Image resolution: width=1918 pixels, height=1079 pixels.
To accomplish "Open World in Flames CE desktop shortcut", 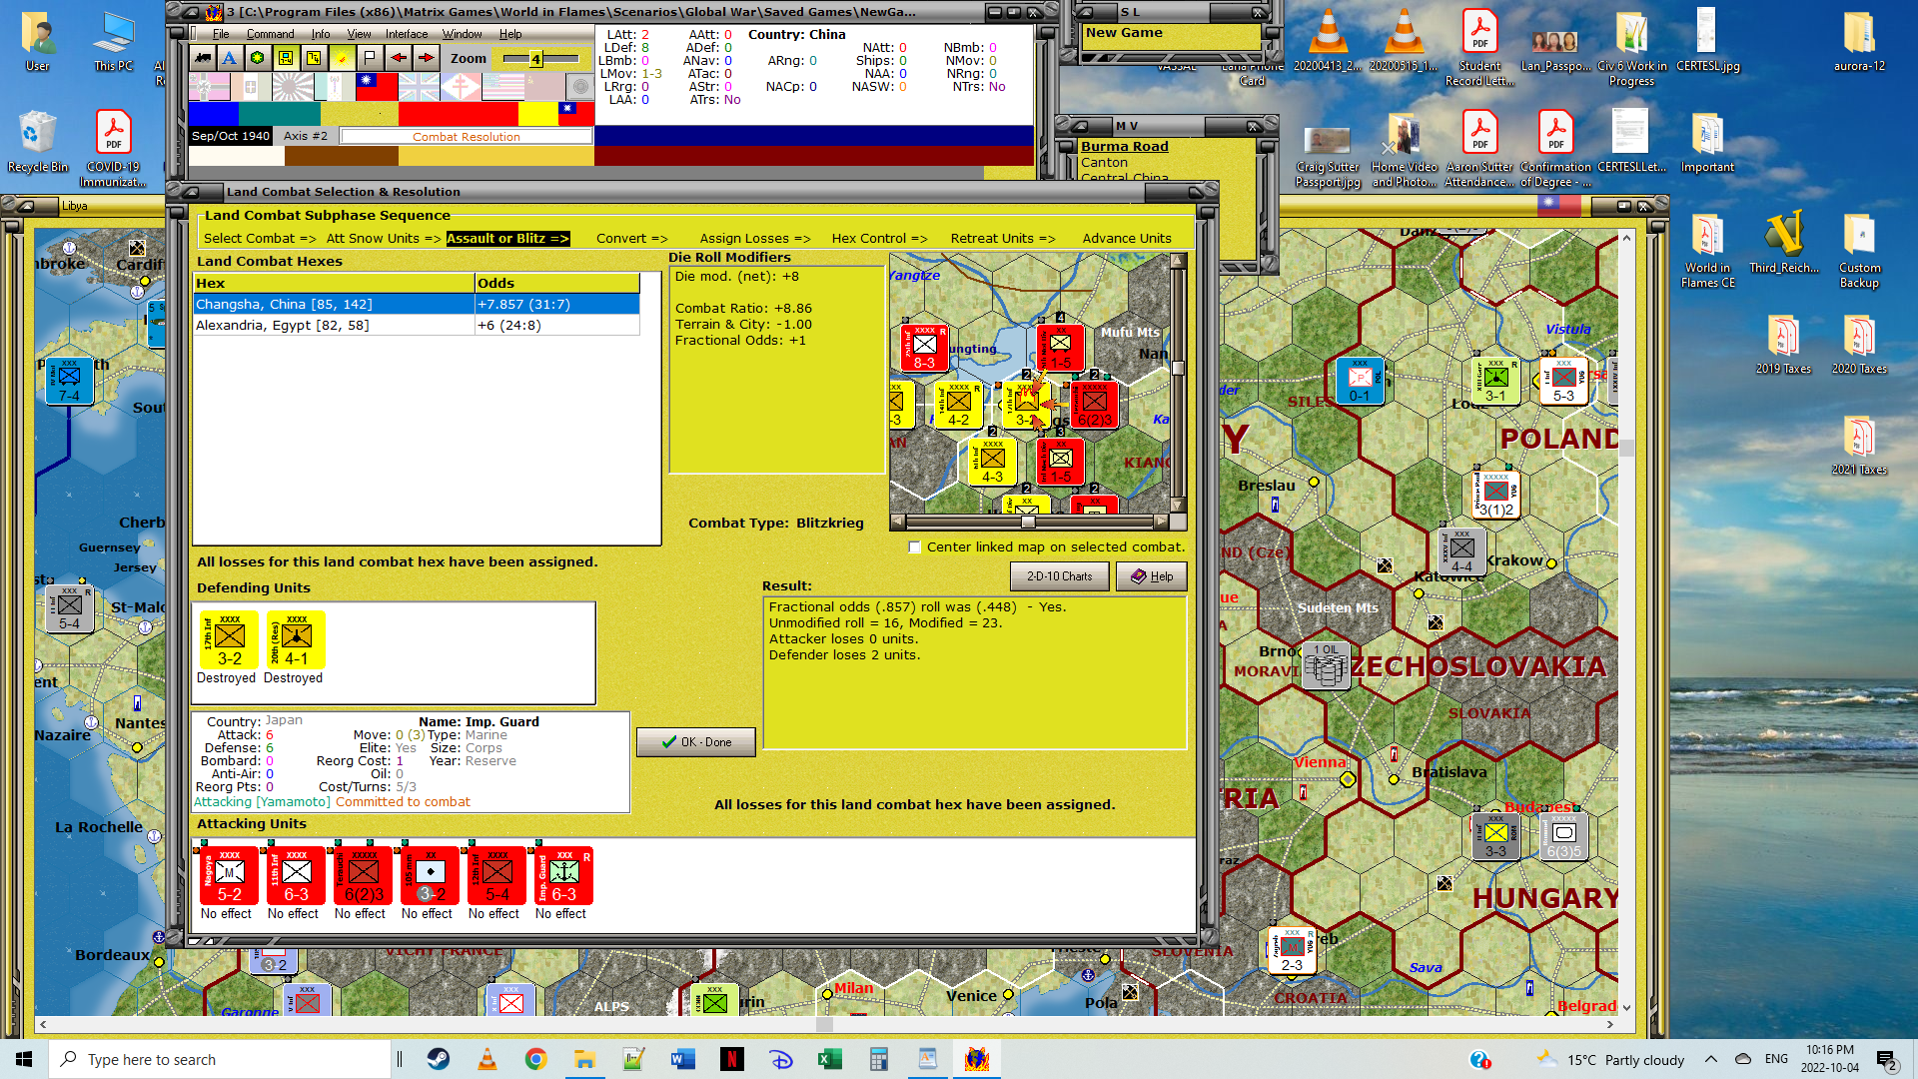I will 1707,250.
